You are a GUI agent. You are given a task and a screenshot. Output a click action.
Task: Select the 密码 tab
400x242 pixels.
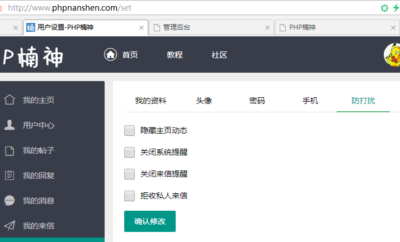coord(257,101)
